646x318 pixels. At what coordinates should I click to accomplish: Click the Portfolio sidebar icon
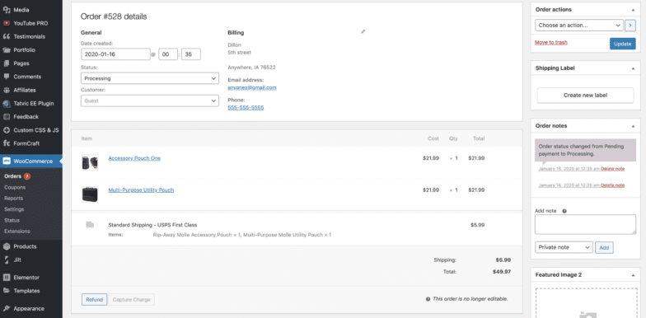(x=7, y=50)
